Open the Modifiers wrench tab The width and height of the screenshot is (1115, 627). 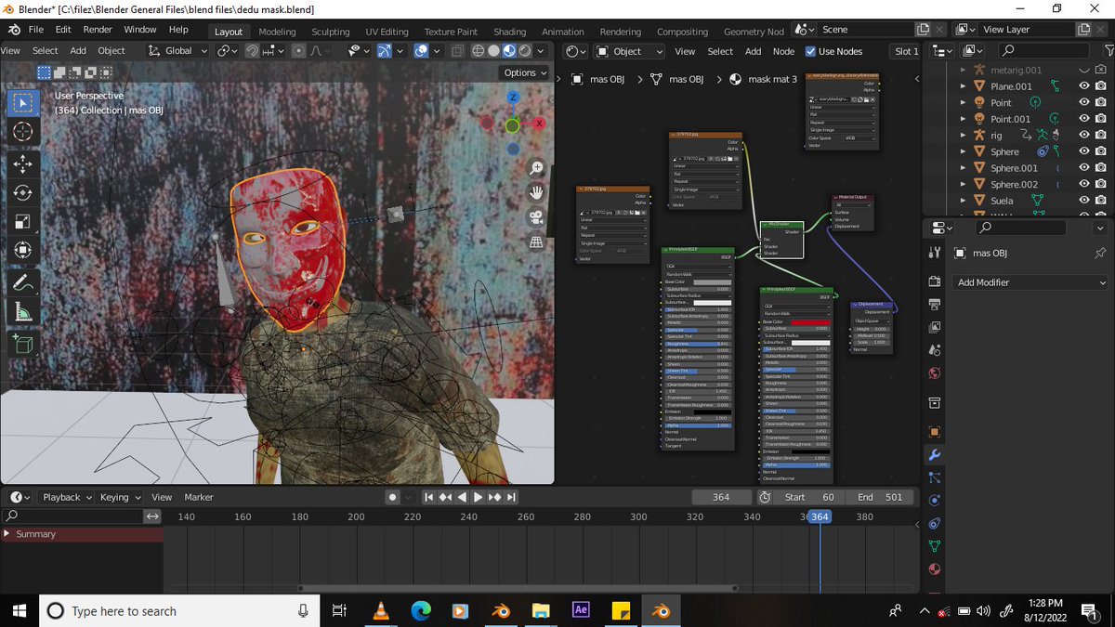pyautogui.click(x=935, y=455)
